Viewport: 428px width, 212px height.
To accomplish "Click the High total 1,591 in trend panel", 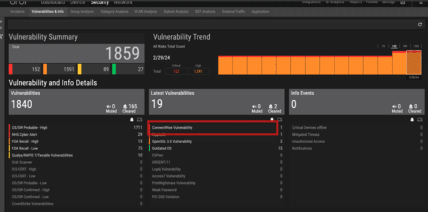I will point(198,72).
